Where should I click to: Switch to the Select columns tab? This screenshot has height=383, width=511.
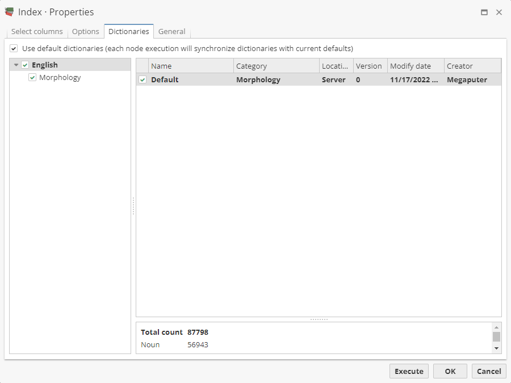(36, 32)
